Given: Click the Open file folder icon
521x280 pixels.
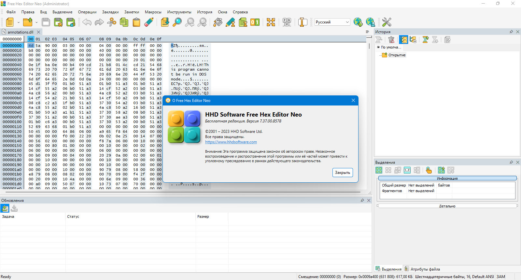Looking at the screenshot, I should coord(28,22).
